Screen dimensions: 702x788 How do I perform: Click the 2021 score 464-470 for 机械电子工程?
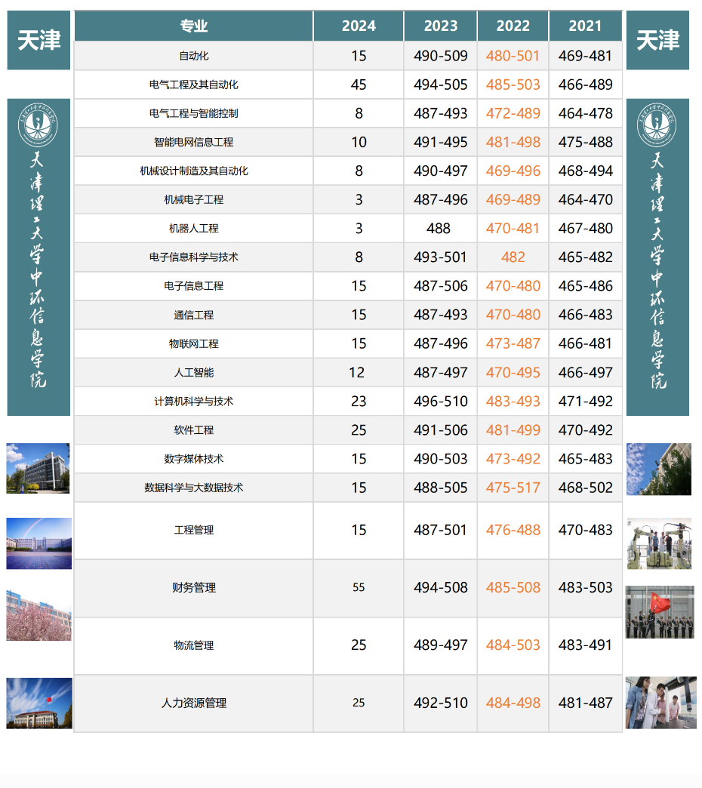(x=586, y=199)
